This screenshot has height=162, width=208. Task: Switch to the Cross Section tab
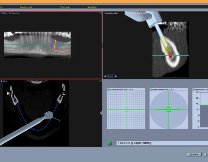click(111, 13)
